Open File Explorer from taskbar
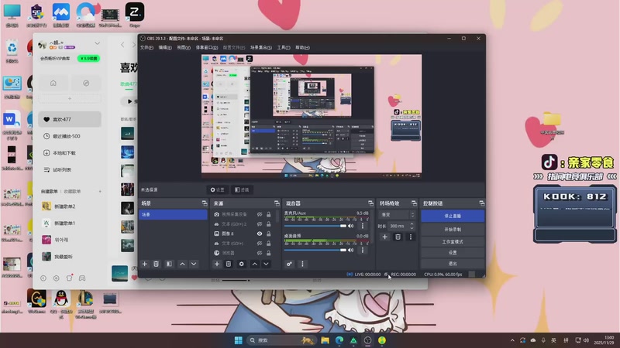This screenshot has height=348, width=620. (325, 340)
